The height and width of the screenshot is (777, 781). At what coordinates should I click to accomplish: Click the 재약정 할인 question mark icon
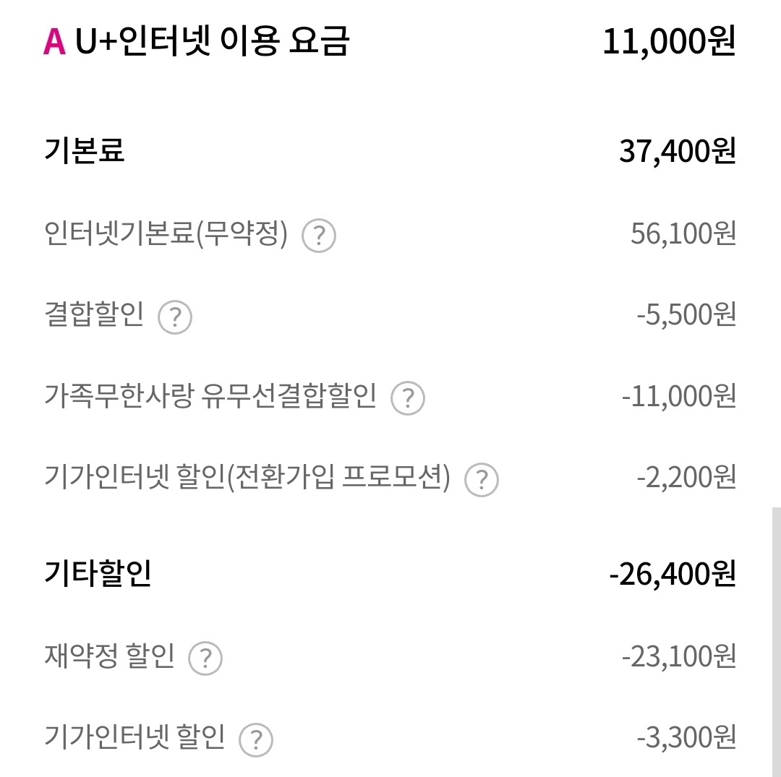point(205,658)
